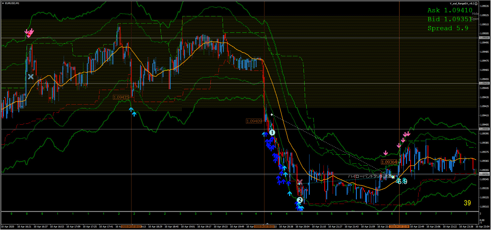Screen dimensions: 491x230
Task: Click the 10 Apr 23:54 time axis label
Action: tap(483, 226)
